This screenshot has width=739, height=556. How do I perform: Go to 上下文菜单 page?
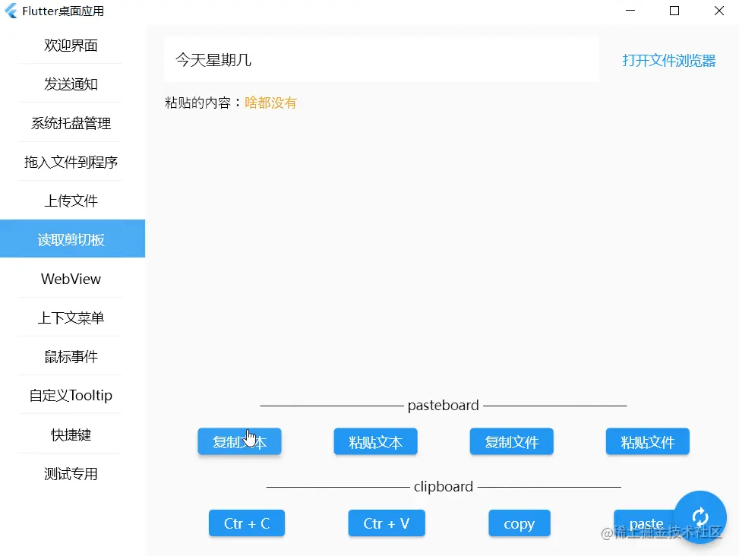(x=71, y=317)
